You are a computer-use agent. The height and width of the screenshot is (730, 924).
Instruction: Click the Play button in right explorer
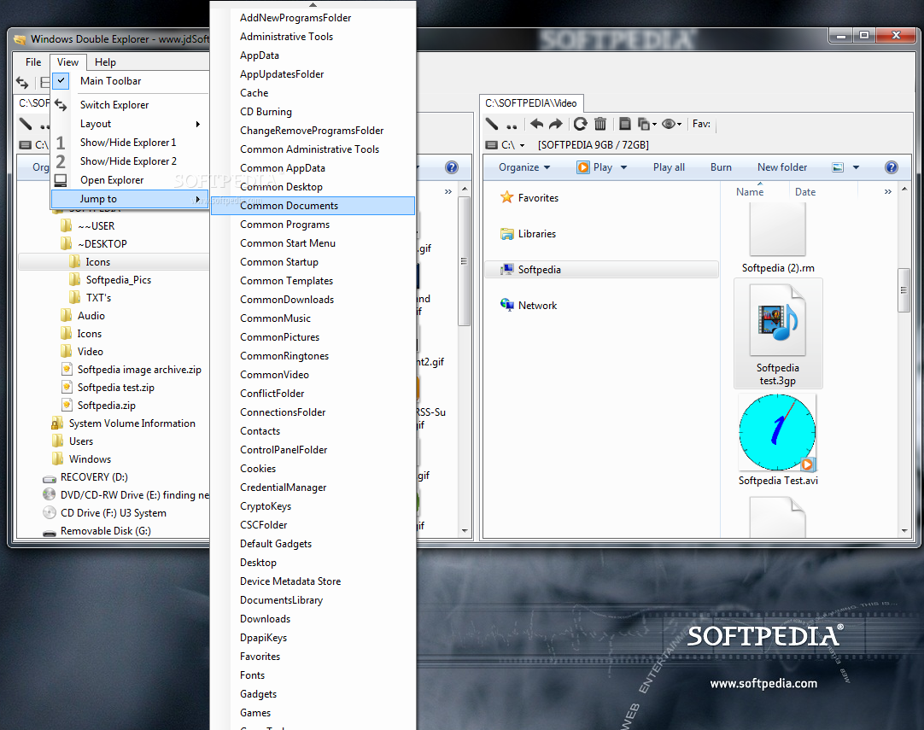594,167
